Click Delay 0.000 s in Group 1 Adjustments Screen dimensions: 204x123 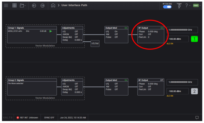pos(72,40)
